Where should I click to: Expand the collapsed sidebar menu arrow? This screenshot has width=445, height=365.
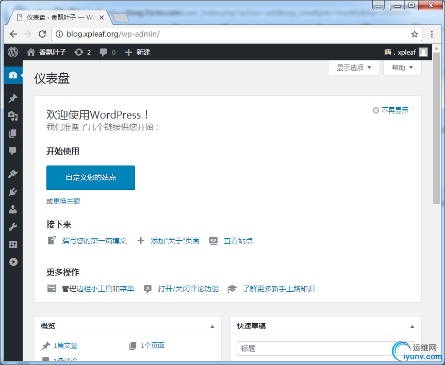[x=13, y=262]
